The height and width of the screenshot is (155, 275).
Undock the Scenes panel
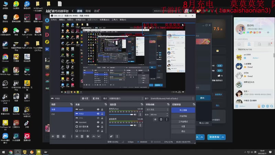[71, 104]
